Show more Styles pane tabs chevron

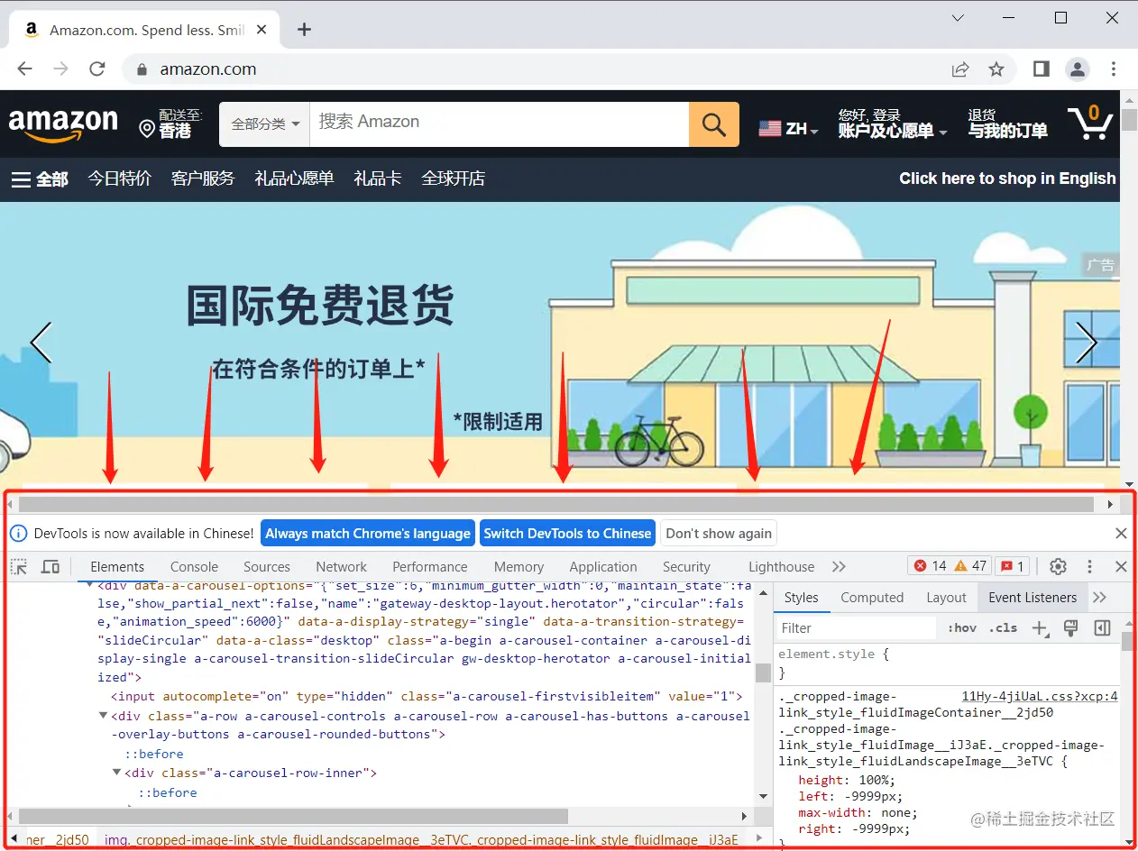tap(1099, 597)
